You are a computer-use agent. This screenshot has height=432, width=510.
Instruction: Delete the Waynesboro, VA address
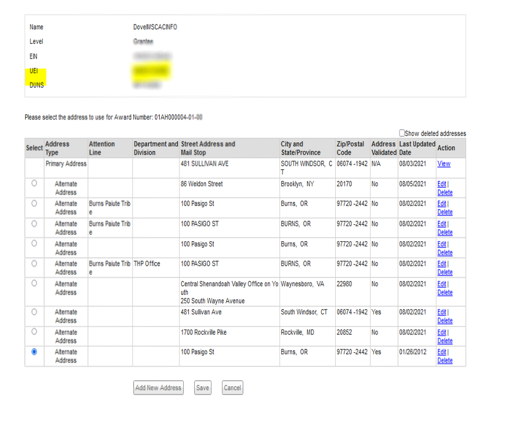click(x=444, y=293)
